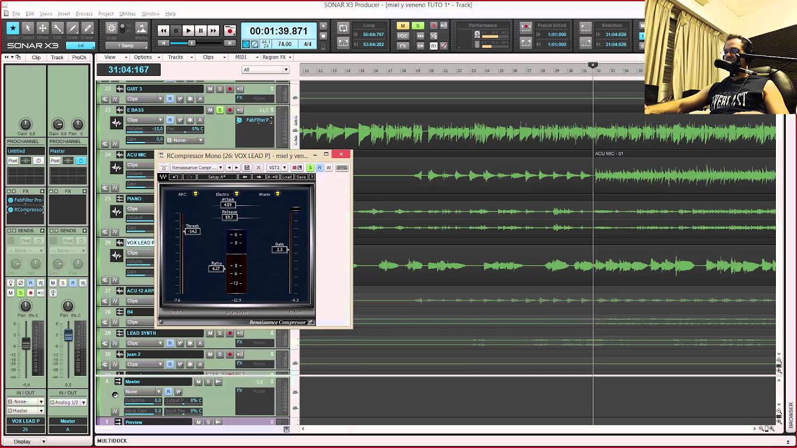Adjust Master channel volume fader
The width and height of the screenshot is (797, 448).
(x=68, y=335)
